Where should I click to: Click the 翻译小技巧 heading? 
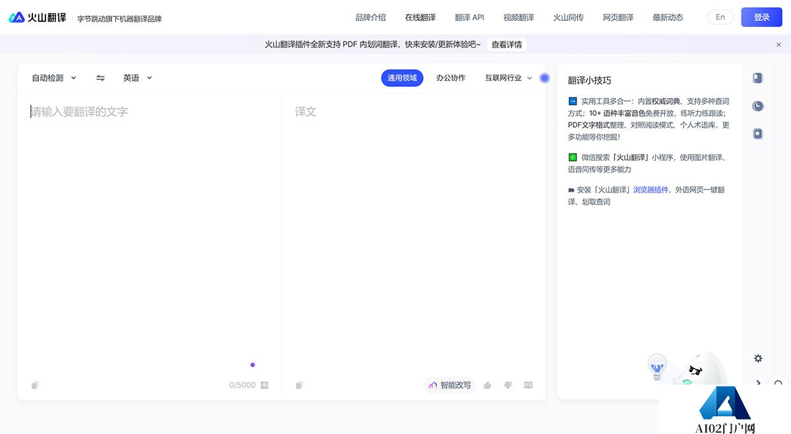[589, 80]
